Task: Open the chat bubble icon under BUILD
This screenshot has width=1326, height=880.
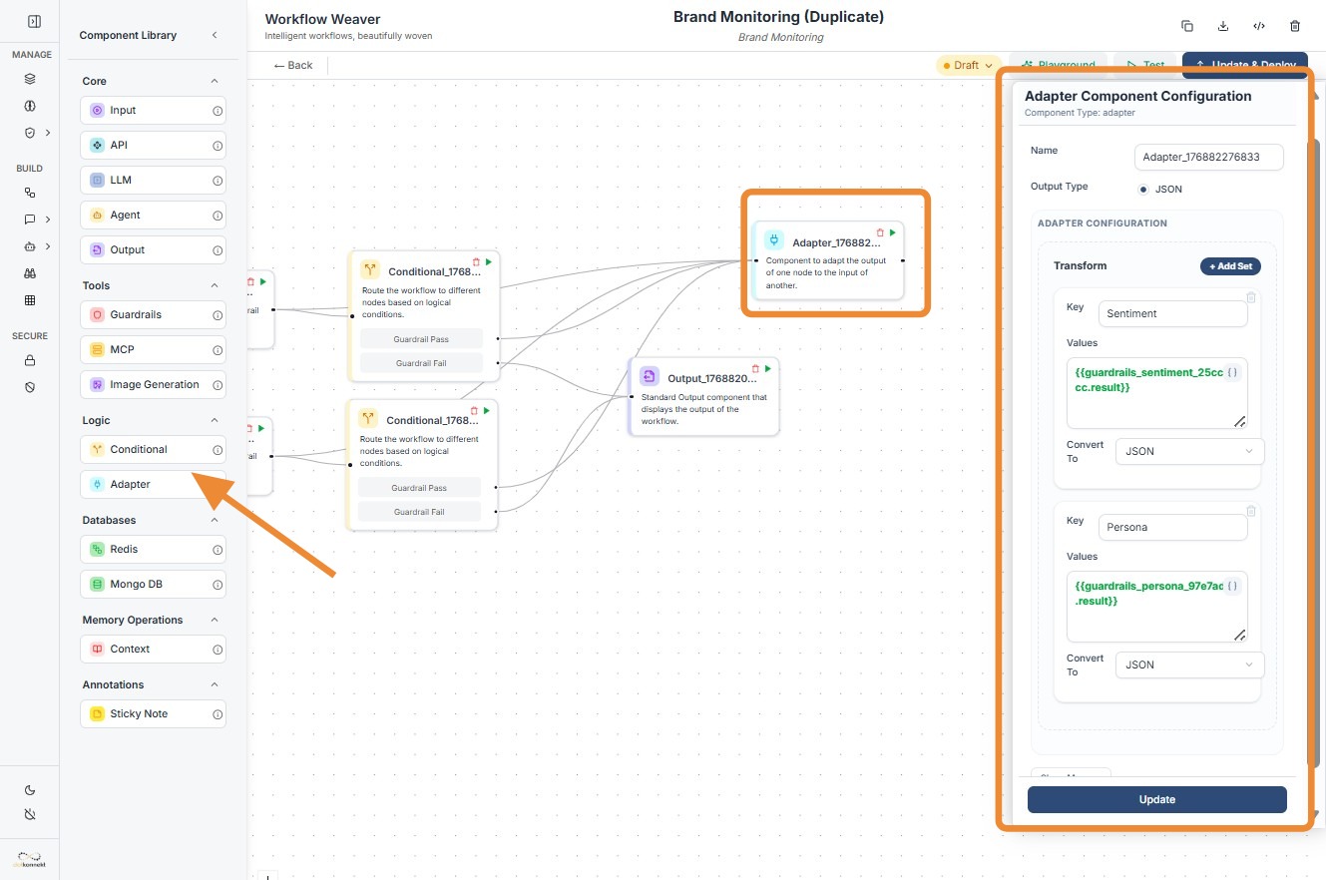Action: pyautogui.click(x=30, y=220)
